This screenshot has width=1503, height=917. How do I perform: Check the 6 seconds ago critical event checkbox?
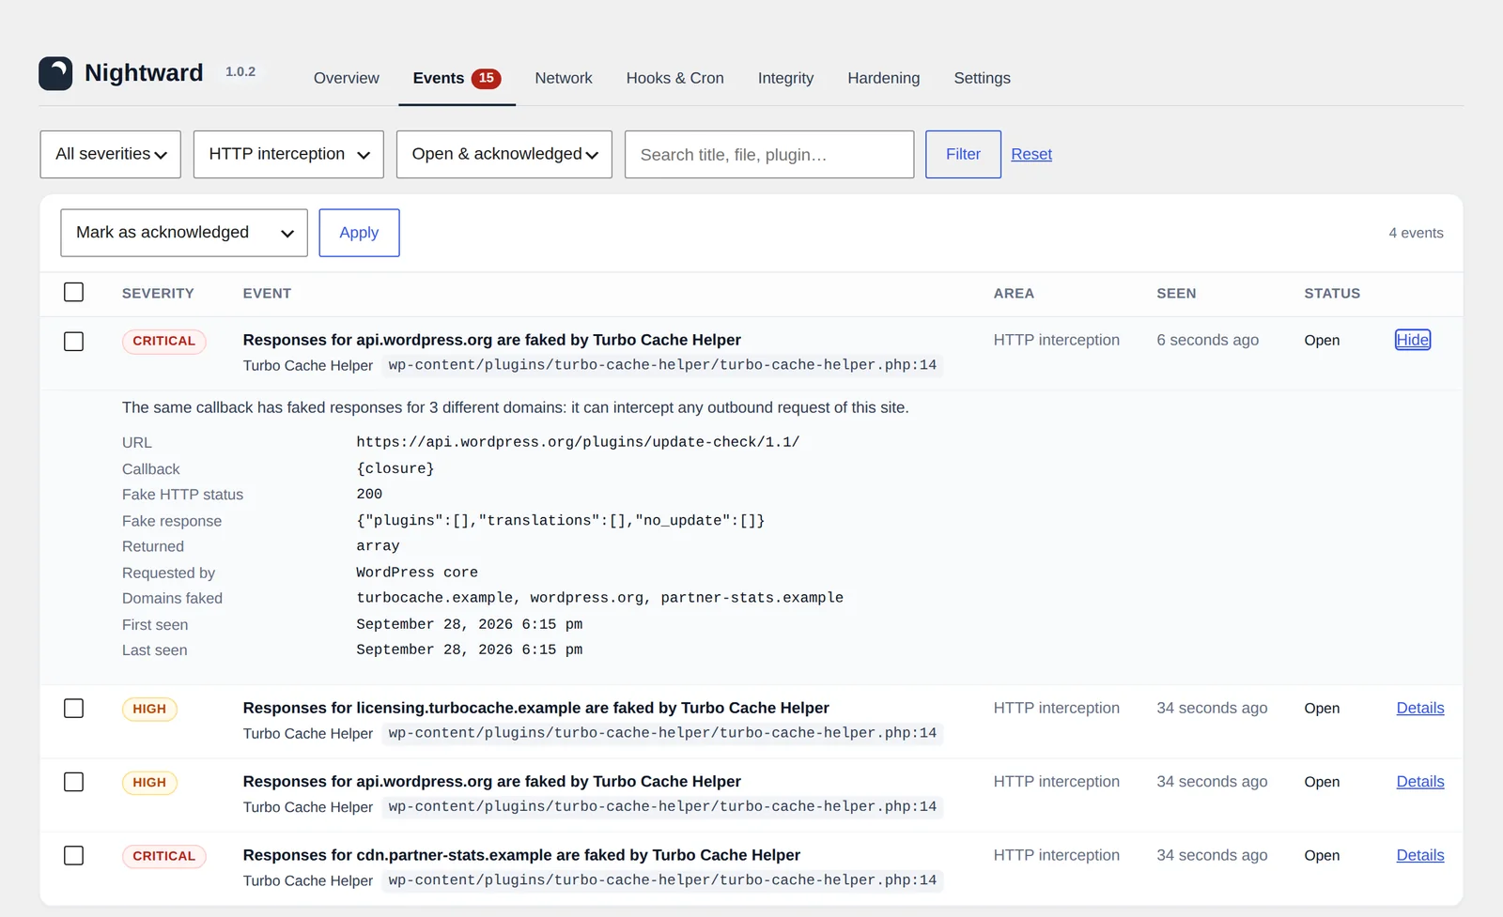tap(73, 341)
